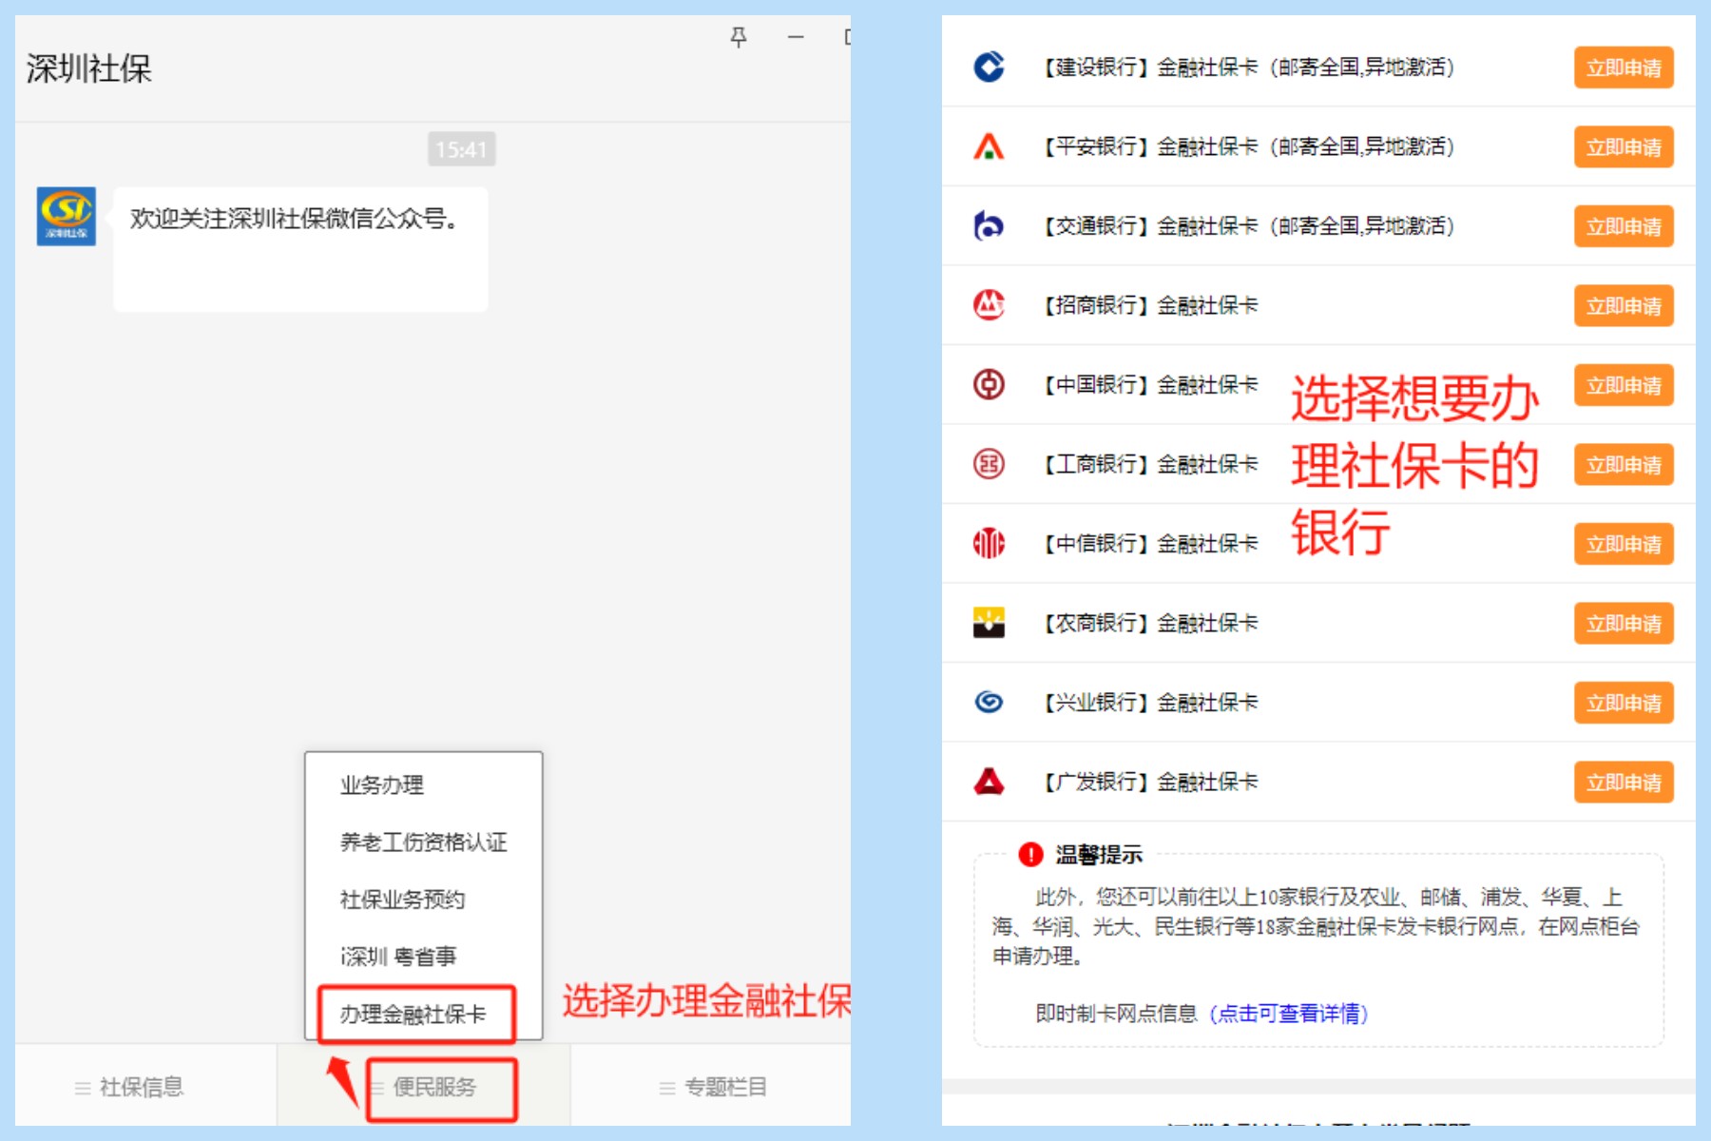Open the 深圳社保 account avatar

pyautogui.click(x=67, y=217)
